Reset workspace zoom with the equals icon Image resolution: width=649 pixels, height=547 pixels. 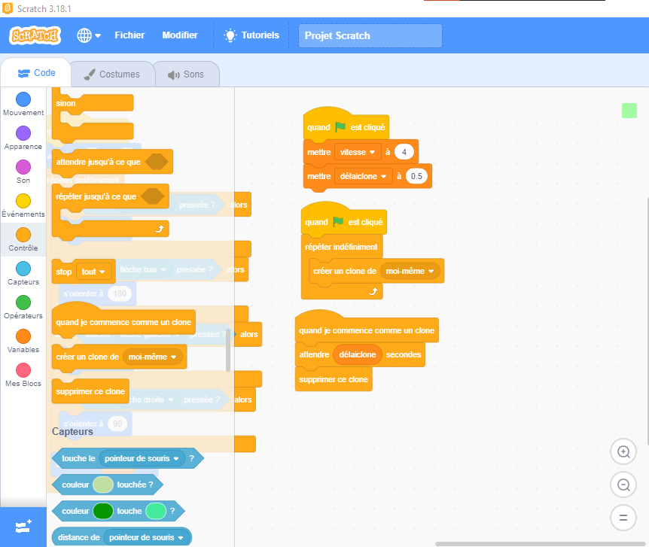[x=623, y=518]
